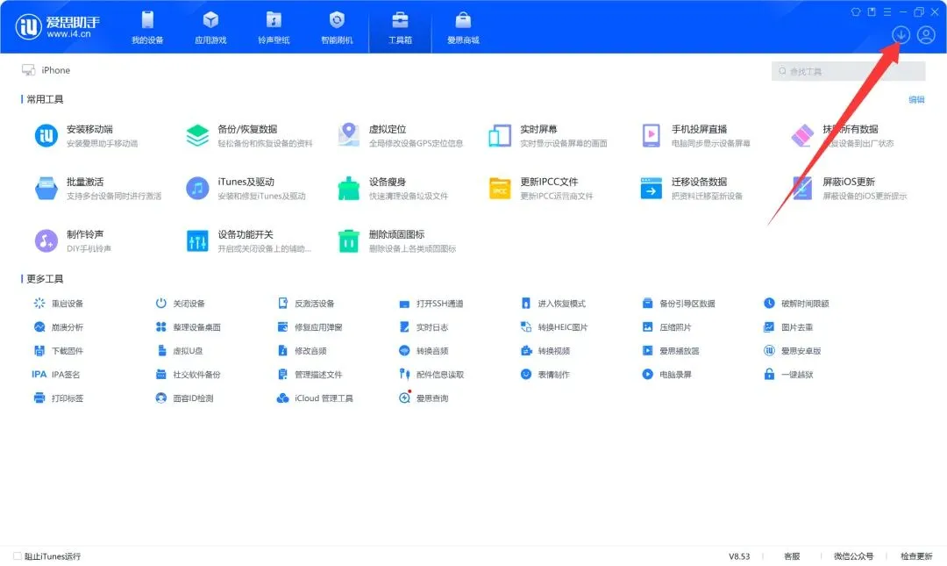Switch to the 铃声壁纸 tab
This screenshot has width=947, height=566.
click(274, 27)
